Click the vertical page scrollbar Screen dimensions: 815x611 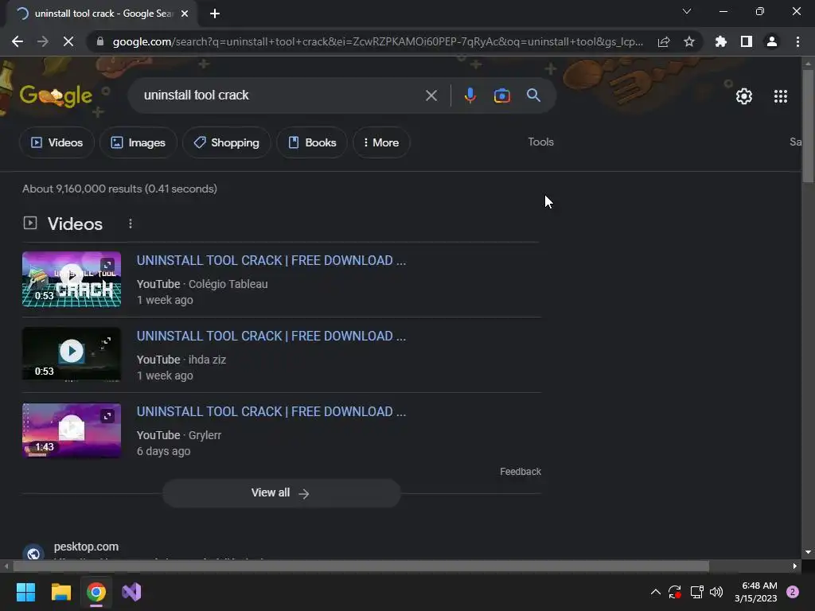click(x=808, y=126)
